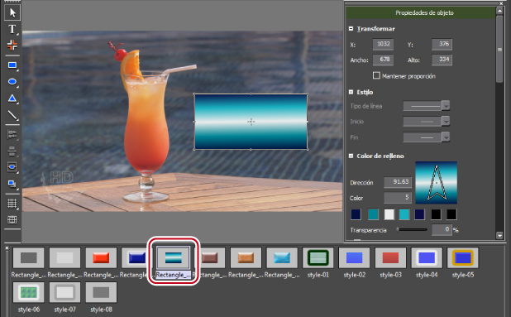Select the Line drawing tool
The width and height of the screenshot is (511, 317).
[x=12, y=115]
